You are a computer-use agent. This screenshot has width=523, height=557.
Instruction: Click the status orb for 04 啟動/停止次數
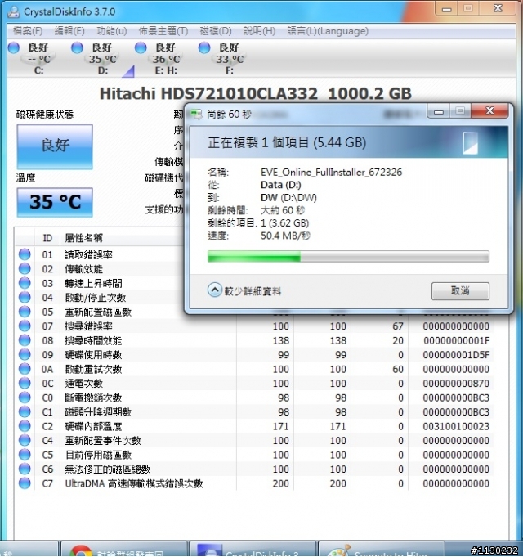25,298
